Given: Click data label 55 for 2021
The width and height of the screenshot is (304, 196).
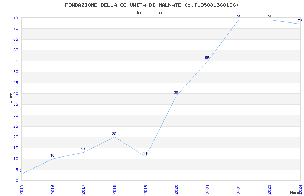Looking at the screenshot, I should pyautogui.click(x=207, y=58).
